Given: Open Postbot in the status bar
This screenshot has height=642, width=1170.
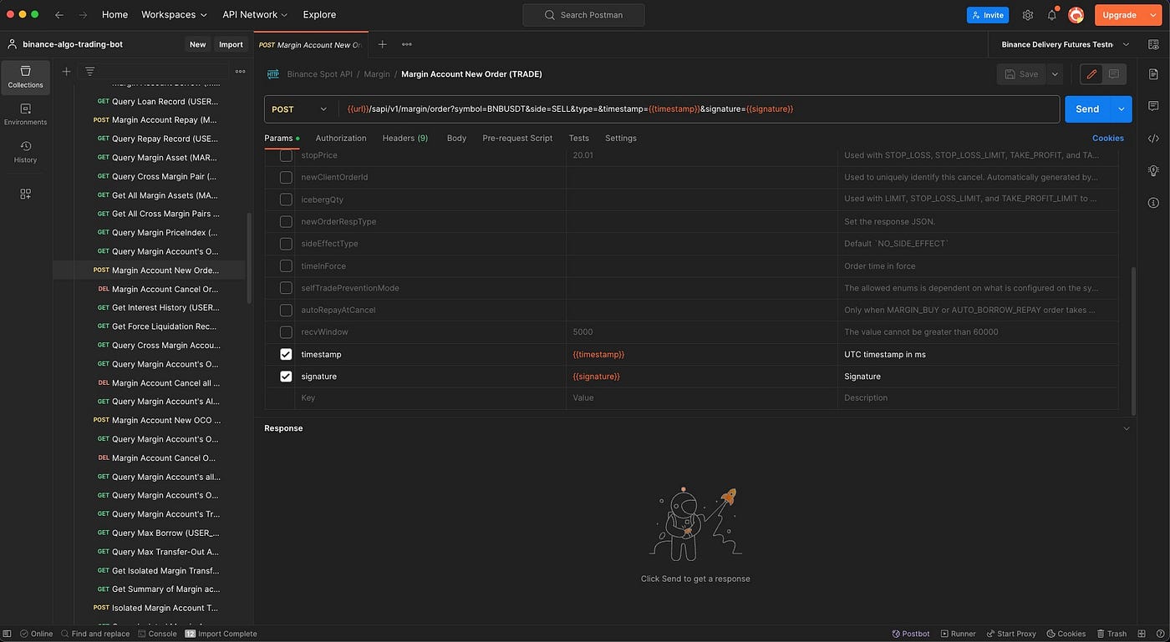Looking at the screenshot, I should (x=911, y=634).
